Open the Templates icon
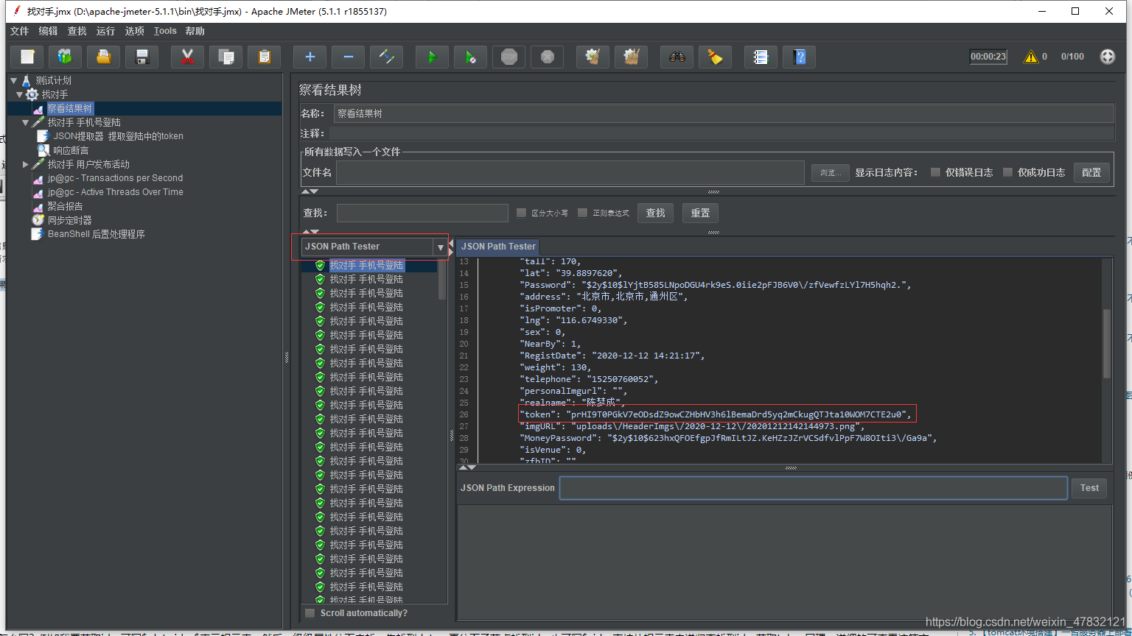 point(66,57)
